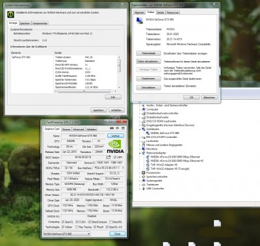Click the TAP-Win32 Adapter V9 icon

pos(148,165)
